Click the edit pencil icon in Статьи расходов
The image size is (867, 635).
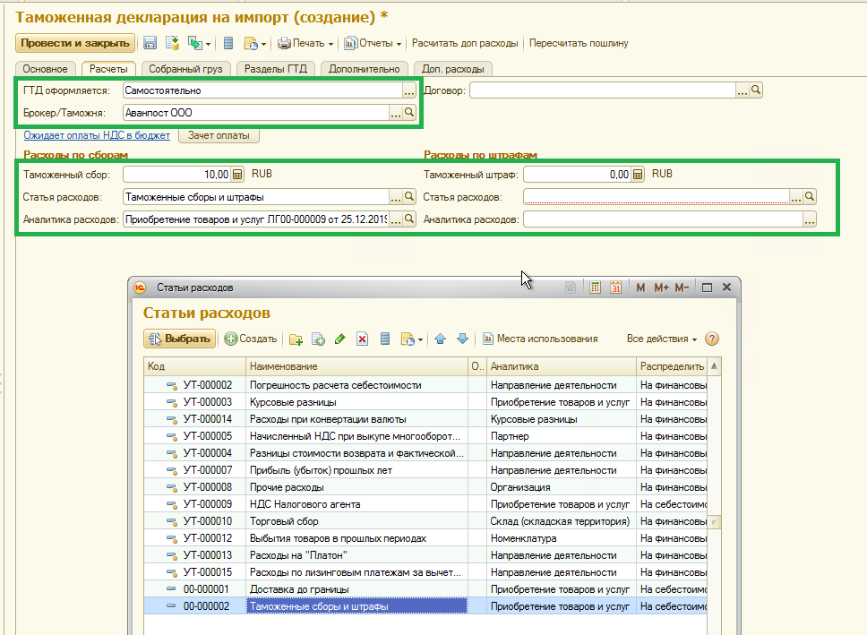[339, 339]
